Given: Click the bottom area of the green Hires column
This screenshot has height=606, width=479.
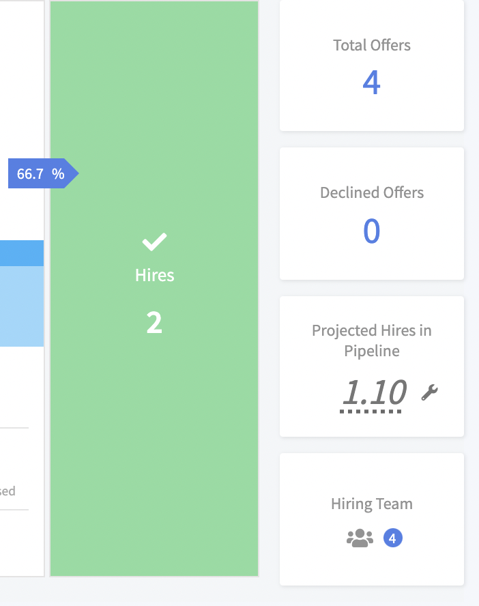Looking at the screenshot, I should pos(154,519).
